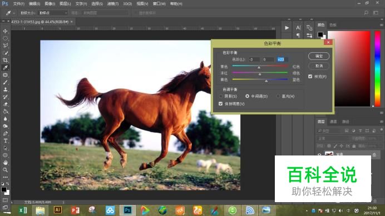Switch to the Swatches (色板) tab

[x=333, y=25]
